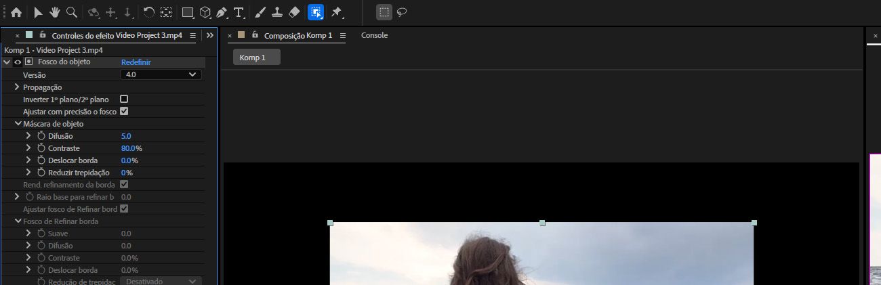Select the highlighted Object Selection tool
The width and height of the screenshot is (881, 285).
[x=316, y=12]
